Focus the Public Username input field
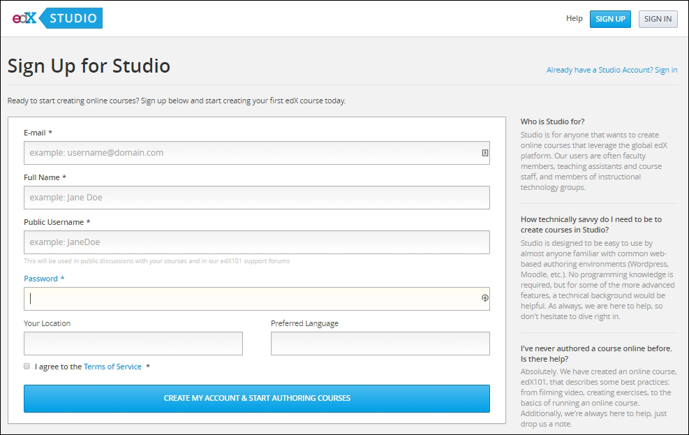The height and width of the screenshot is (435, 689). (x=257, y=242)
